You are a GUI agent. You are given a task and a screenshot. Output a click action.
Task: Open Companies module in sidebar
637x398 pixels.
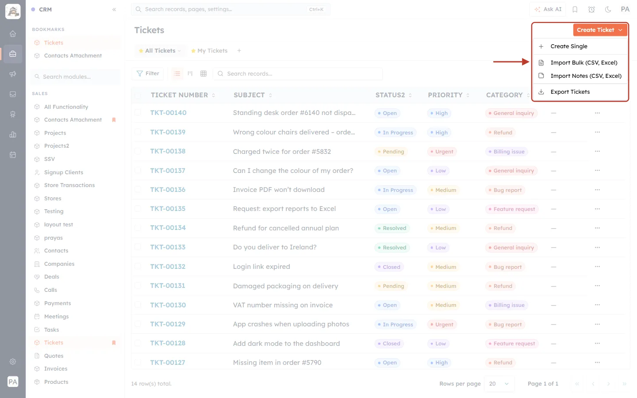coord(59,264)
